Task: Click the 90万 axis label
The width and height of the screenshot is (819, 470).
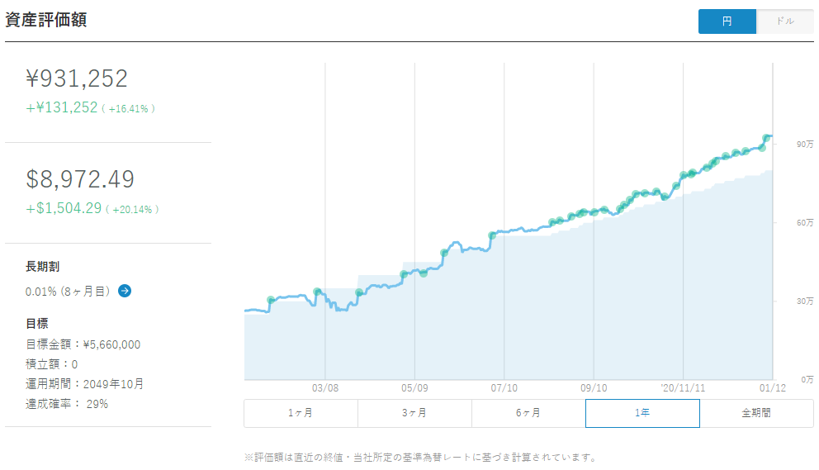Action: (805, 145)
